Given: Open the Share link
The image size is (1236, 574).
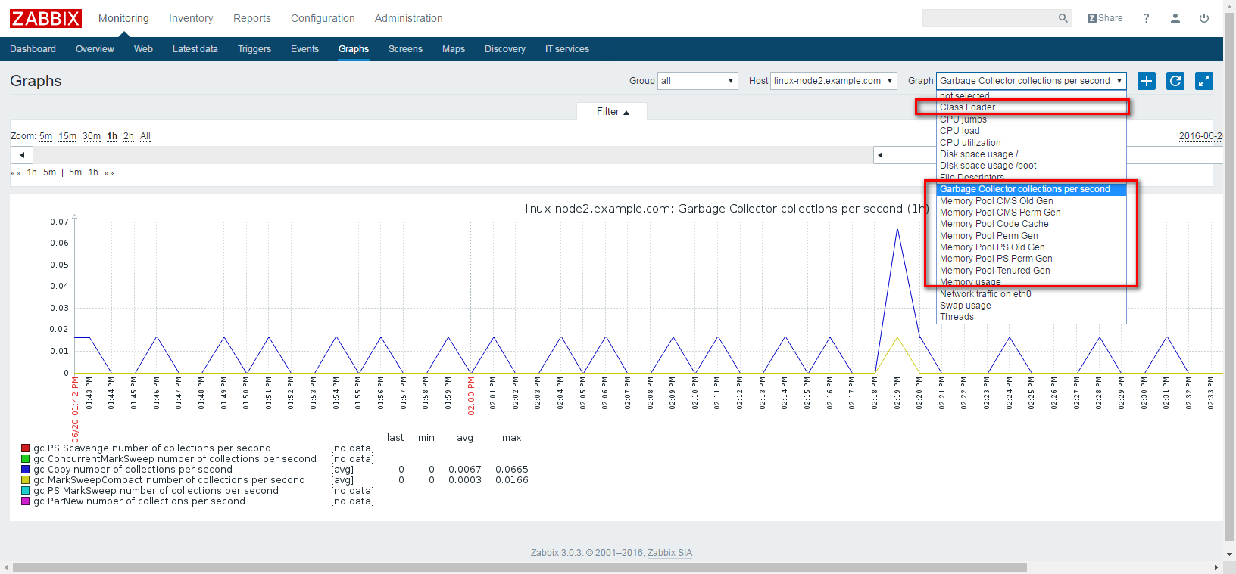Looking at the screenshot, I should tap(1105, 18).
